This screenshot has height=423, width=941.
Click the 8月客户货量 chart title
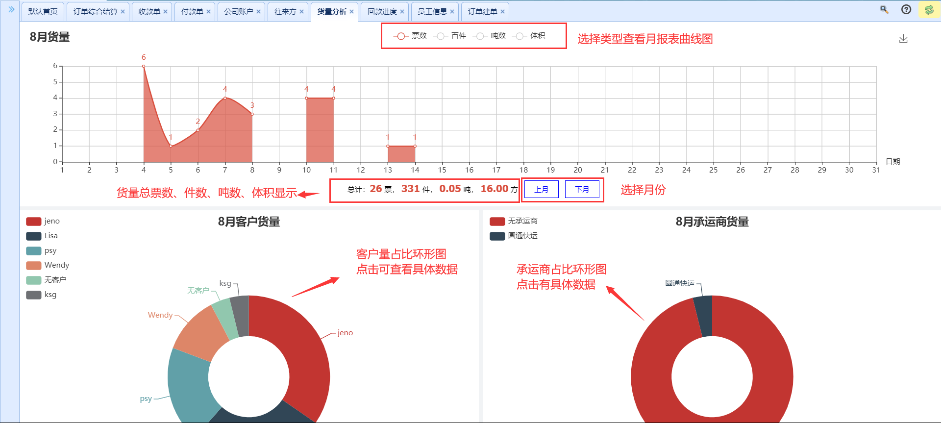249,222
